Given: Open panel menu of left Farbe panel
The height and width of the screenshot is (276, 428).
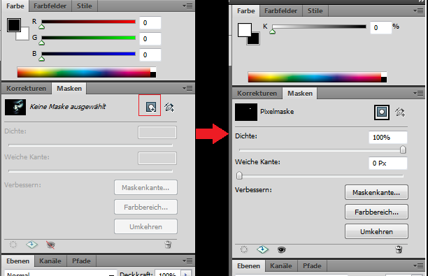Looking at the screenshot, I should pos(187,6).
